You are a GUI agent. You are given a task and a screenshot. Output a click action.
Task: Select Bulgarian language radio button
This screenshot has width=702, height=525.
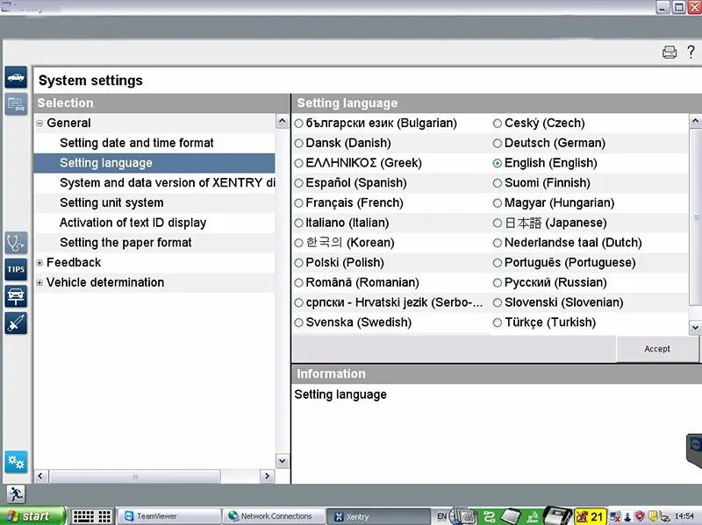(299, 124)
